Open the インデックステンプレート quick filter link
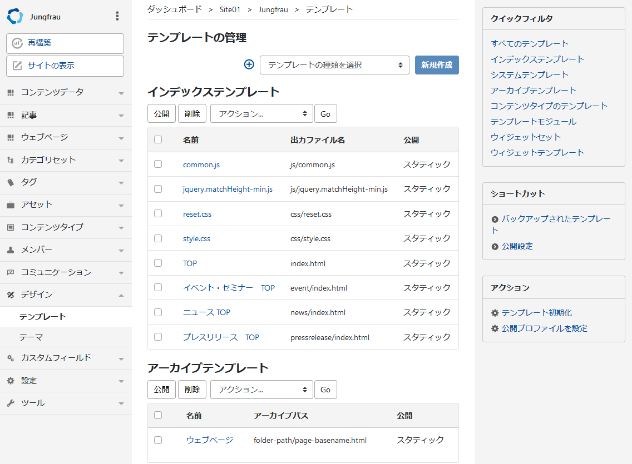Viewport: 632px width, 464px height. (x=537, y=59)
